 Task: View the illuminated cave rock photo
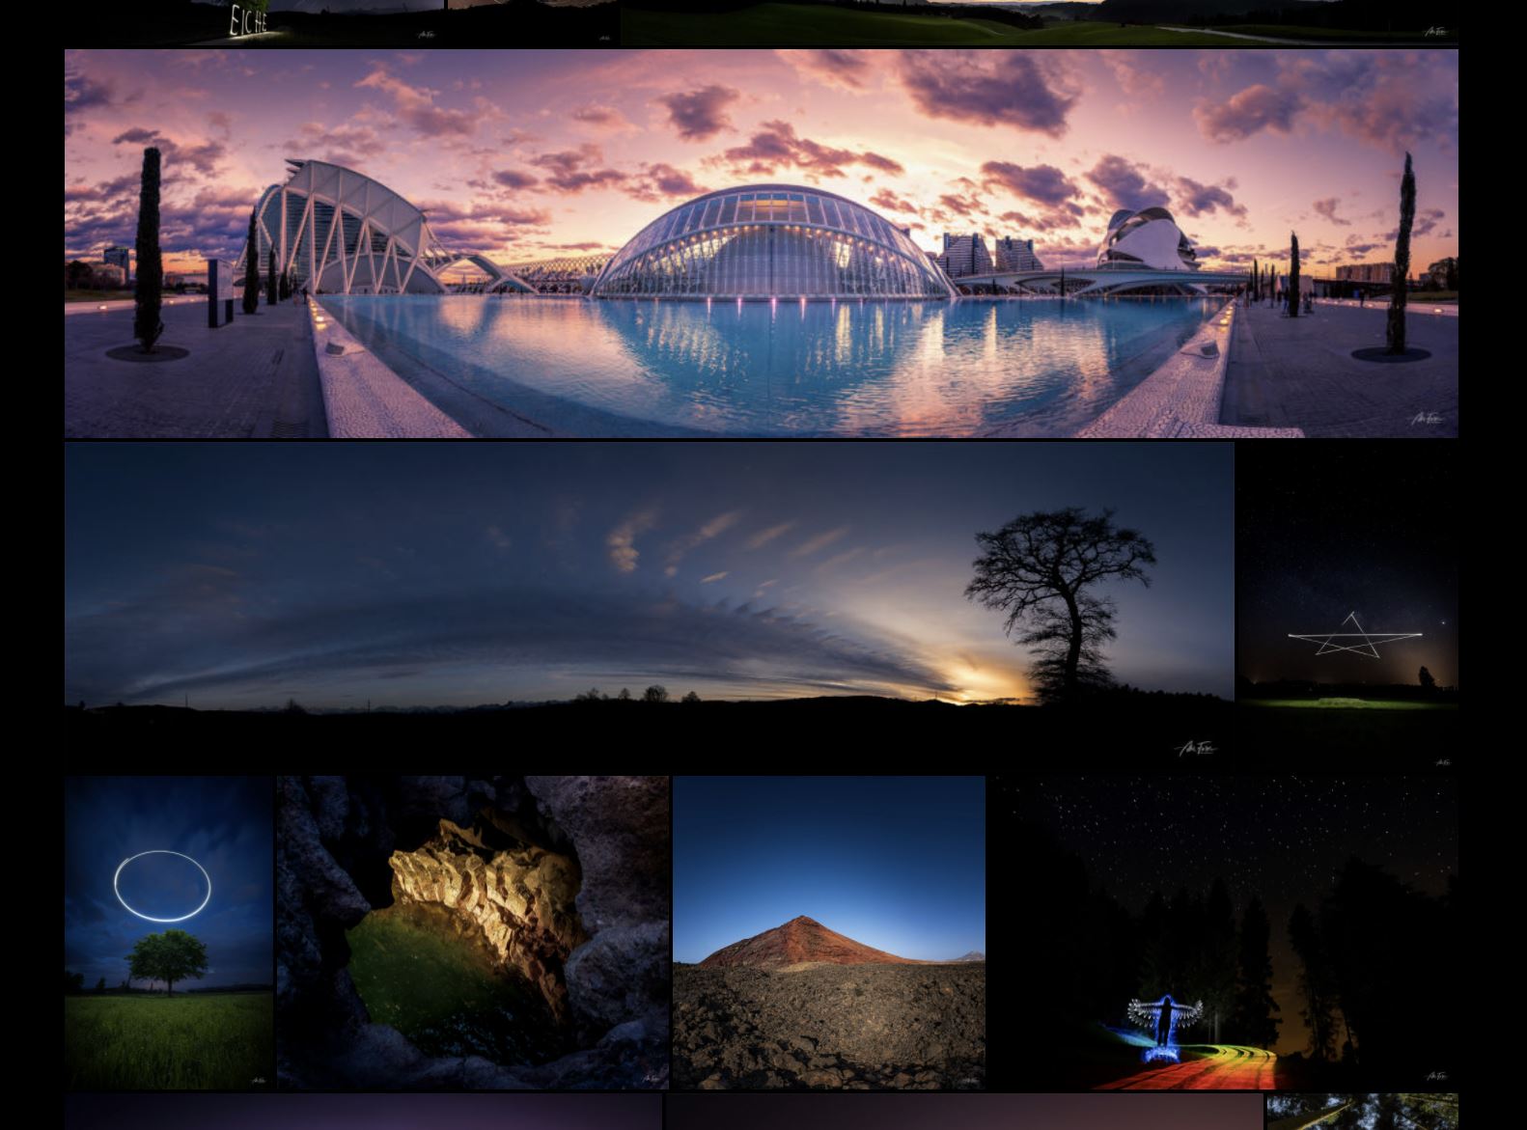(x=473, y=932)
